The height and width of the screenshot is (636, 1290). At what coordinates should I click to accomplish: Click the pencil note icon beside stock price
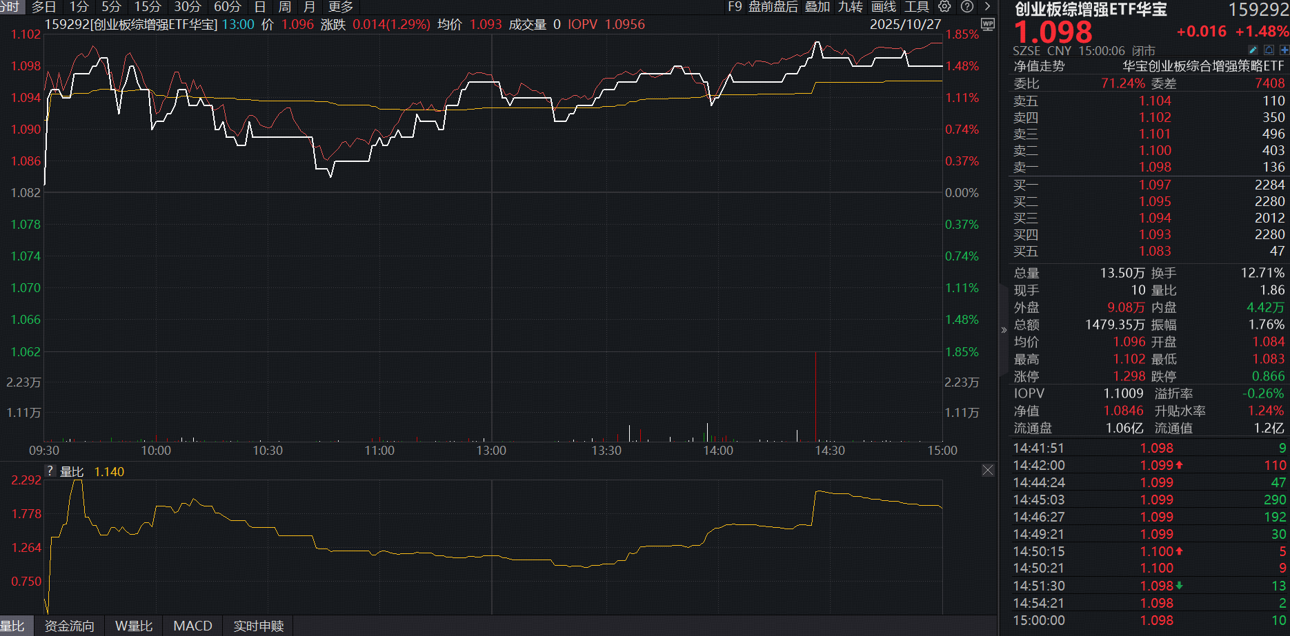coord(1253,50)
